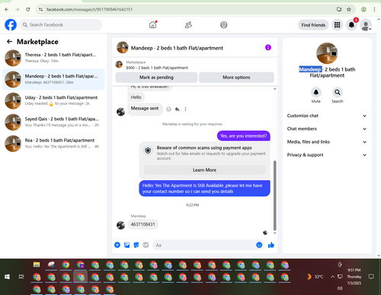This screenshot has height=295, width=381.
Task: Go back in browser history
Action: point(7,9)
